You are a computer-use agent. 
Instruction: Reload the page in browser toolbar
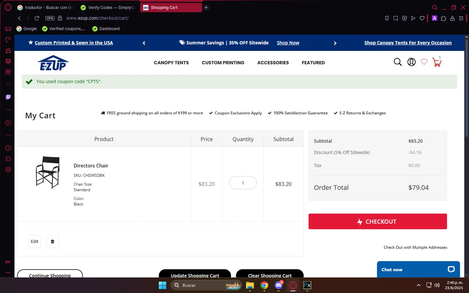coord(37,18)
